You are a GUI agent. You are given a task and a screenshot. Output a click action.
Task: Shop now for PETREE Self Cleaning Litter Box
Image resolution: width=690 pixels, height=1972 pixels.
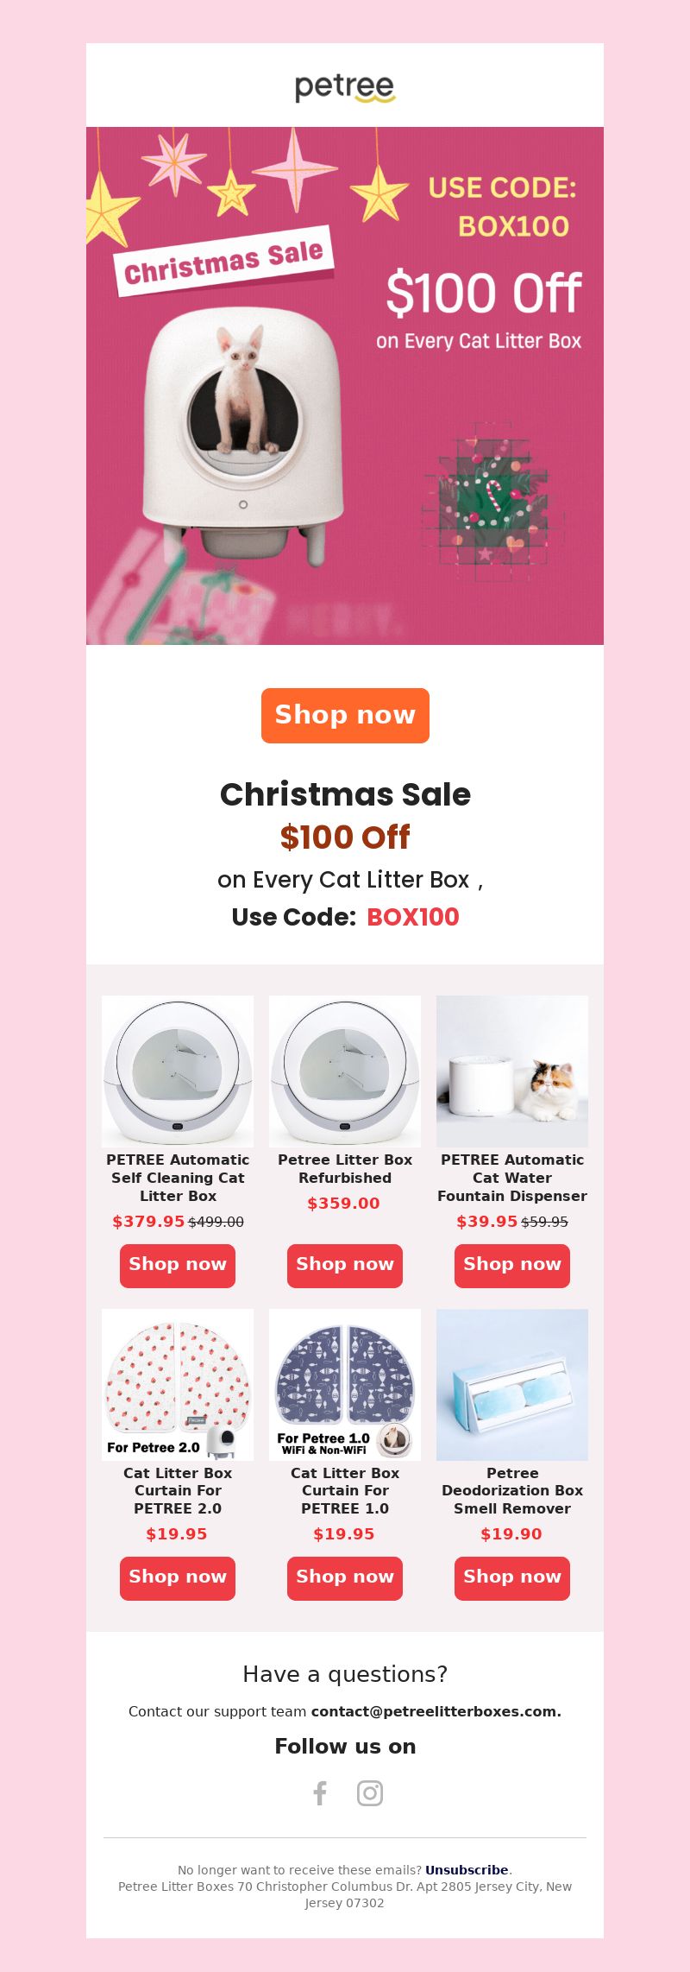[x=178, y=1265]
